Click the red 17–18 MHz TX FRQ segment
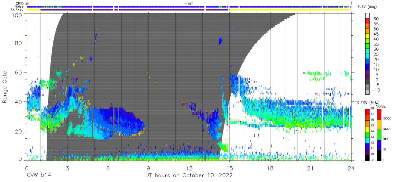The image size is (395, 182). (x=367, y=112)
